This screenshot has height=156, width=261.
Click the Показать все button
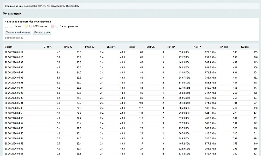click(x=42, y=32)
